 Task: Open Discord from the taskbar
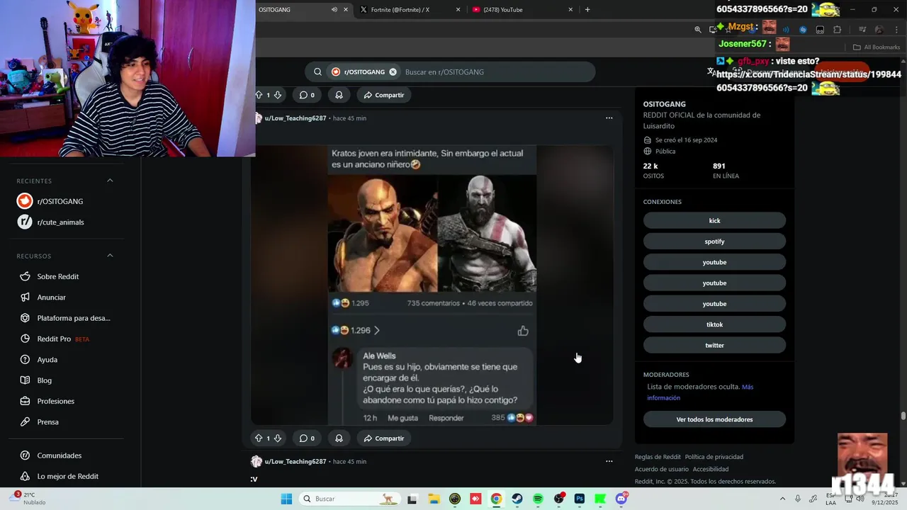621,499
